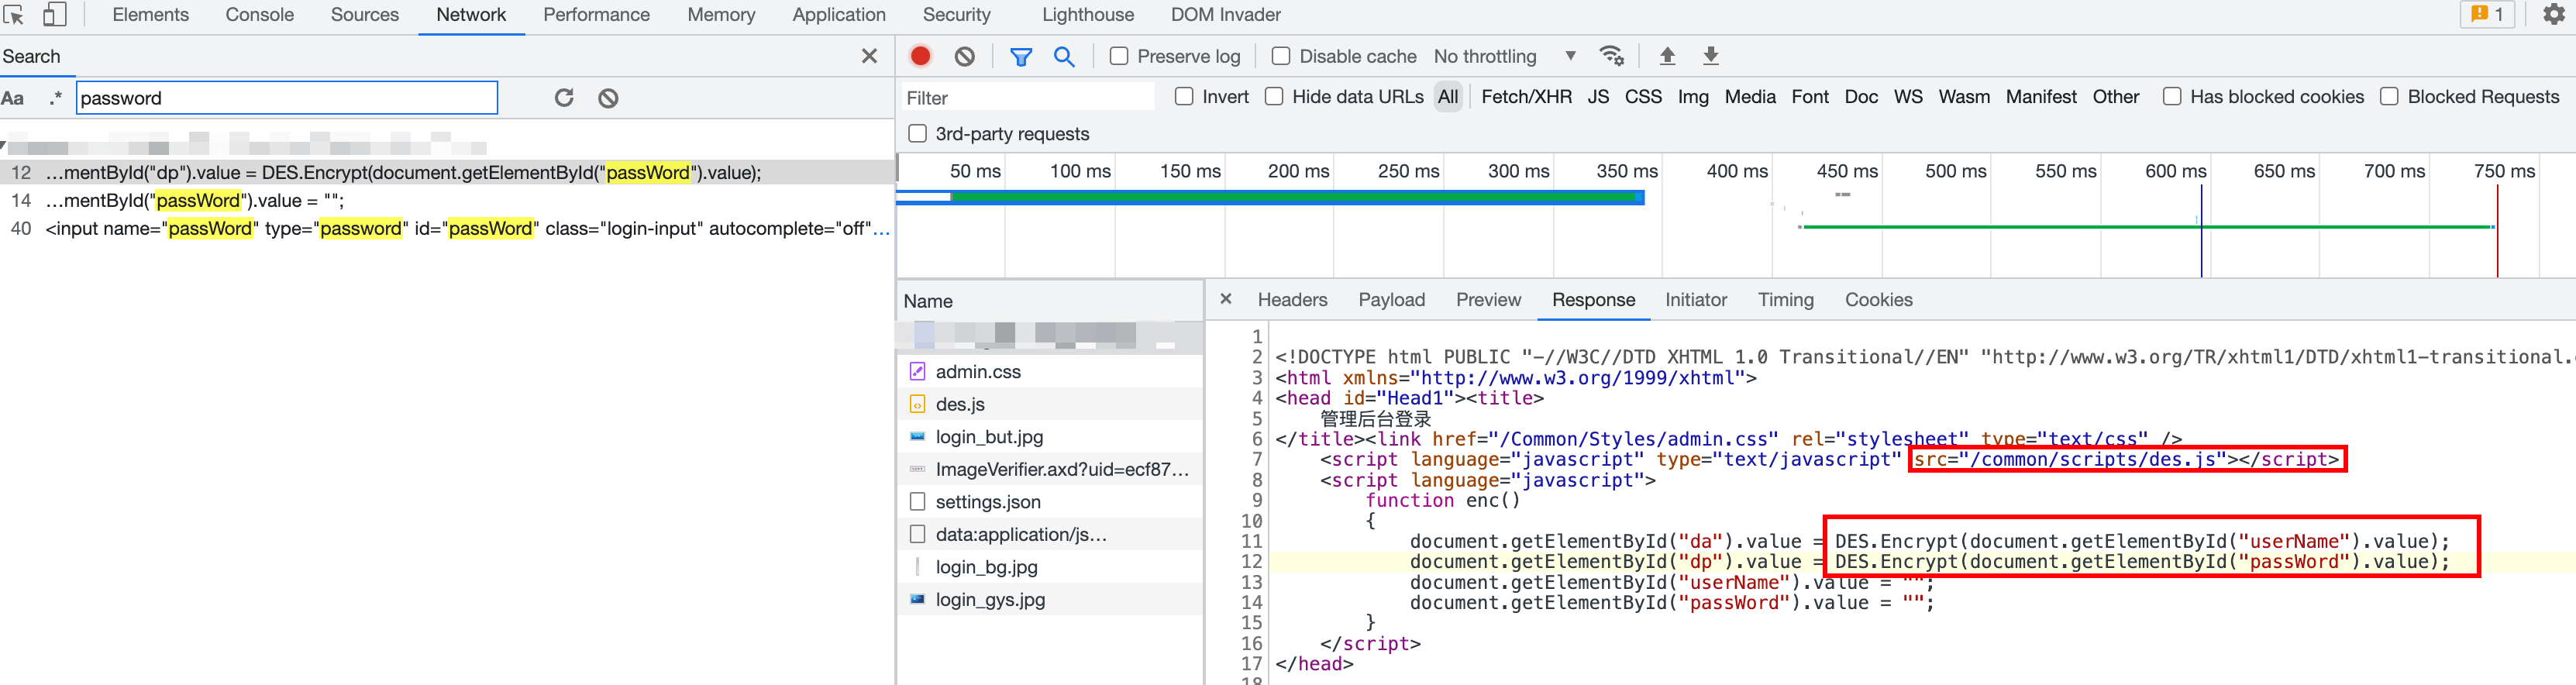Filter requests by Fetch/XHR type
The height and width of the screenshot is (685, 2576).
tap(1526, 97)
